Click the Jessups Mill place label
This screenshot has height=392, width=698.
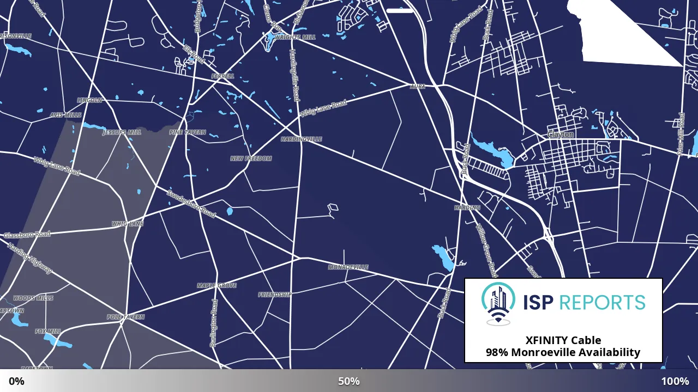122,132
